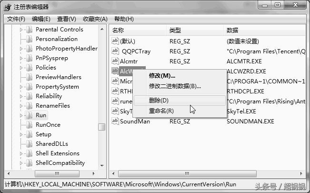Screen dimensions: 310x193
Task: Click the Reliability folder icon
Action: [x=29, y=96]
